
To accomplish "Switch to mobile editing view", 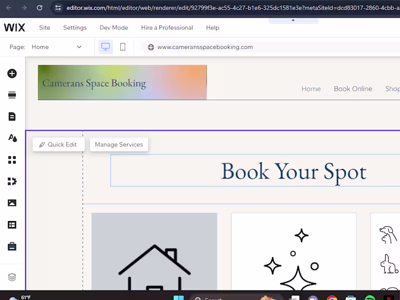I will (x=122, y=46).
